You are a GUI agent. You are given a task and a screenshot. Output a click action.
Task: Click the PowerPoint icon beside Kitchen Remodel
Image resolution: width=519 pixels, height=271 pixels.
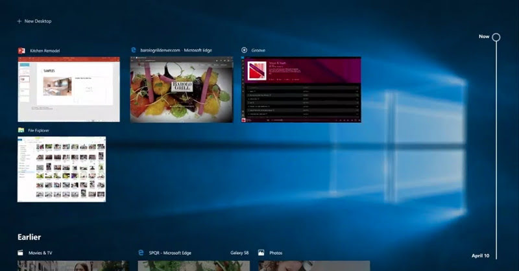click(21, 50)
